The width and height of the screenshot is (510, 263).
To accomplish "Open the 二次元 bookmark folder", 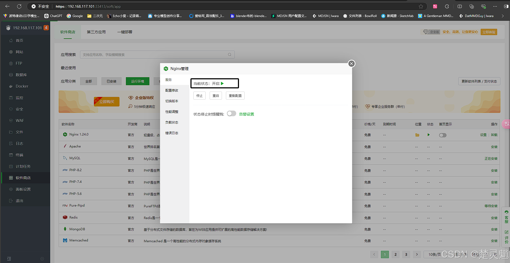I will 95,16.
